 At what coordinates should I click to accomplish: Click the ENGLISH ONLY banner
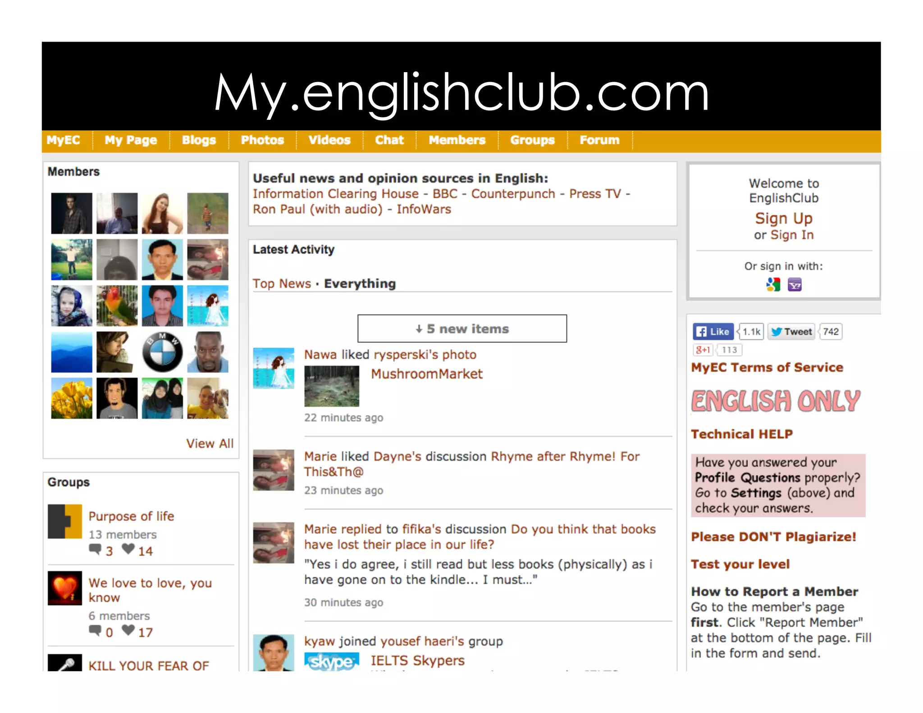pos(776,401)
